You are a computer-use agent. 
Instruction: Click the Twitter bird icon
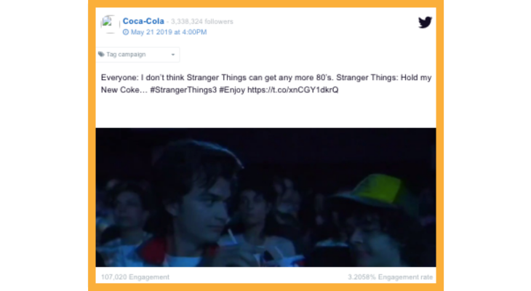coord(425,23)
